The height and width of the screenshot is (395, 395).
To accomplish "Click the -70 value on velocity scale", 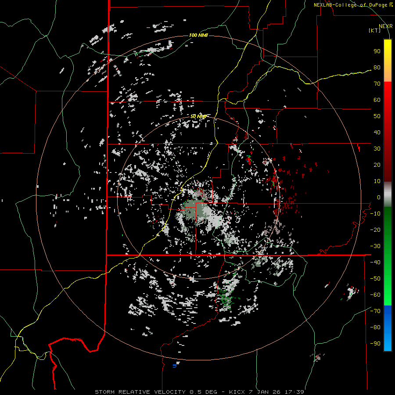I will [x=375, y=311].
